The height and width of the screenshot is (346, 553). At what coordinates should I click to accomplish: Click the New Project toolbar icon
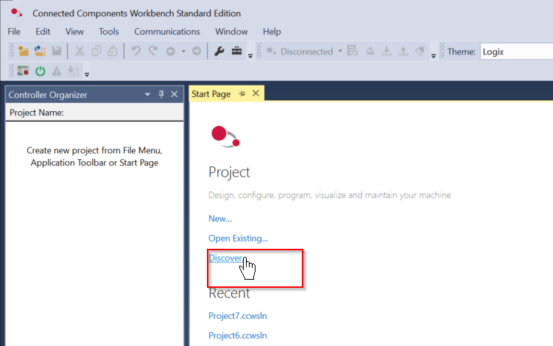[24, 51]
